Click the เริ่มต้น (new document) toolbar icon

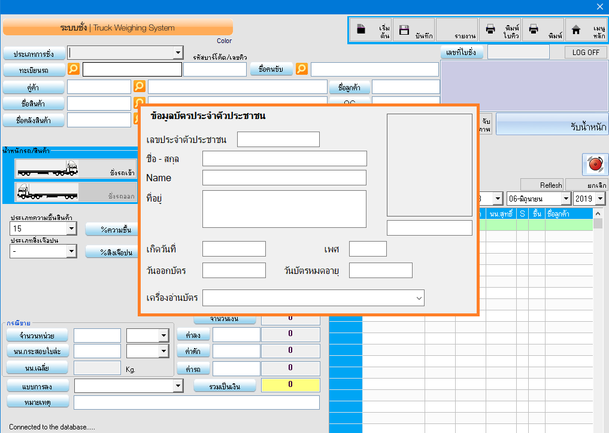pyautogui.click(x=361, y=29)
